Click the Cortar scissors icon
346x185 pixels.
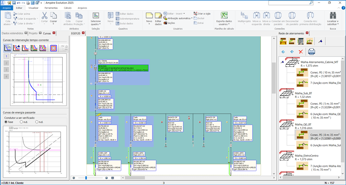(45, 16)
